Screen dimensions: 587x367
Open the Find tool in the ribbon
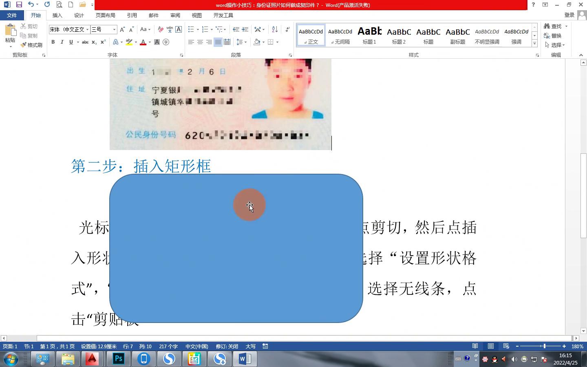click(x=554, y=26)
